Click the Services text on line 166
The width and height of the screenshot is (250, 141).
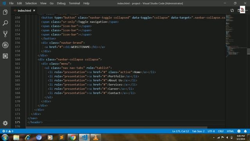coord(115,85)
